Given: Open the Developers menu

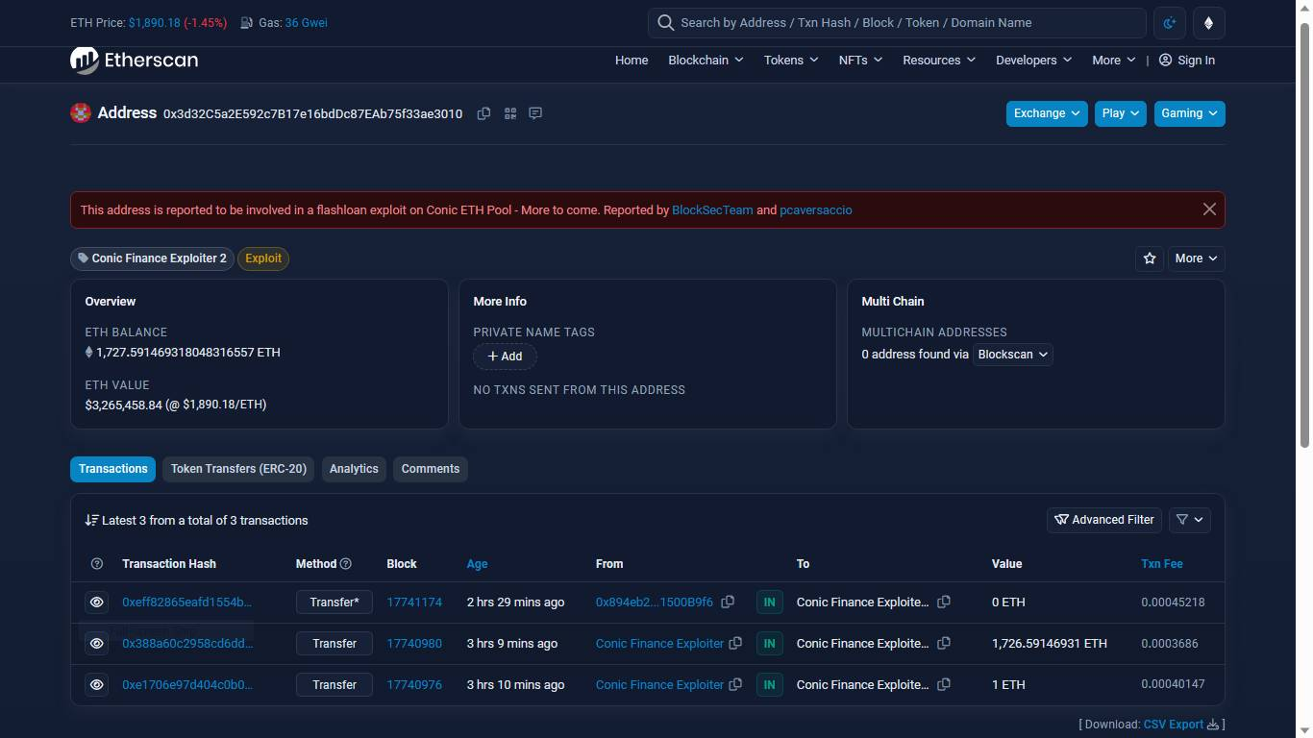Looking at the screenshot, I should click(1033, 61).
